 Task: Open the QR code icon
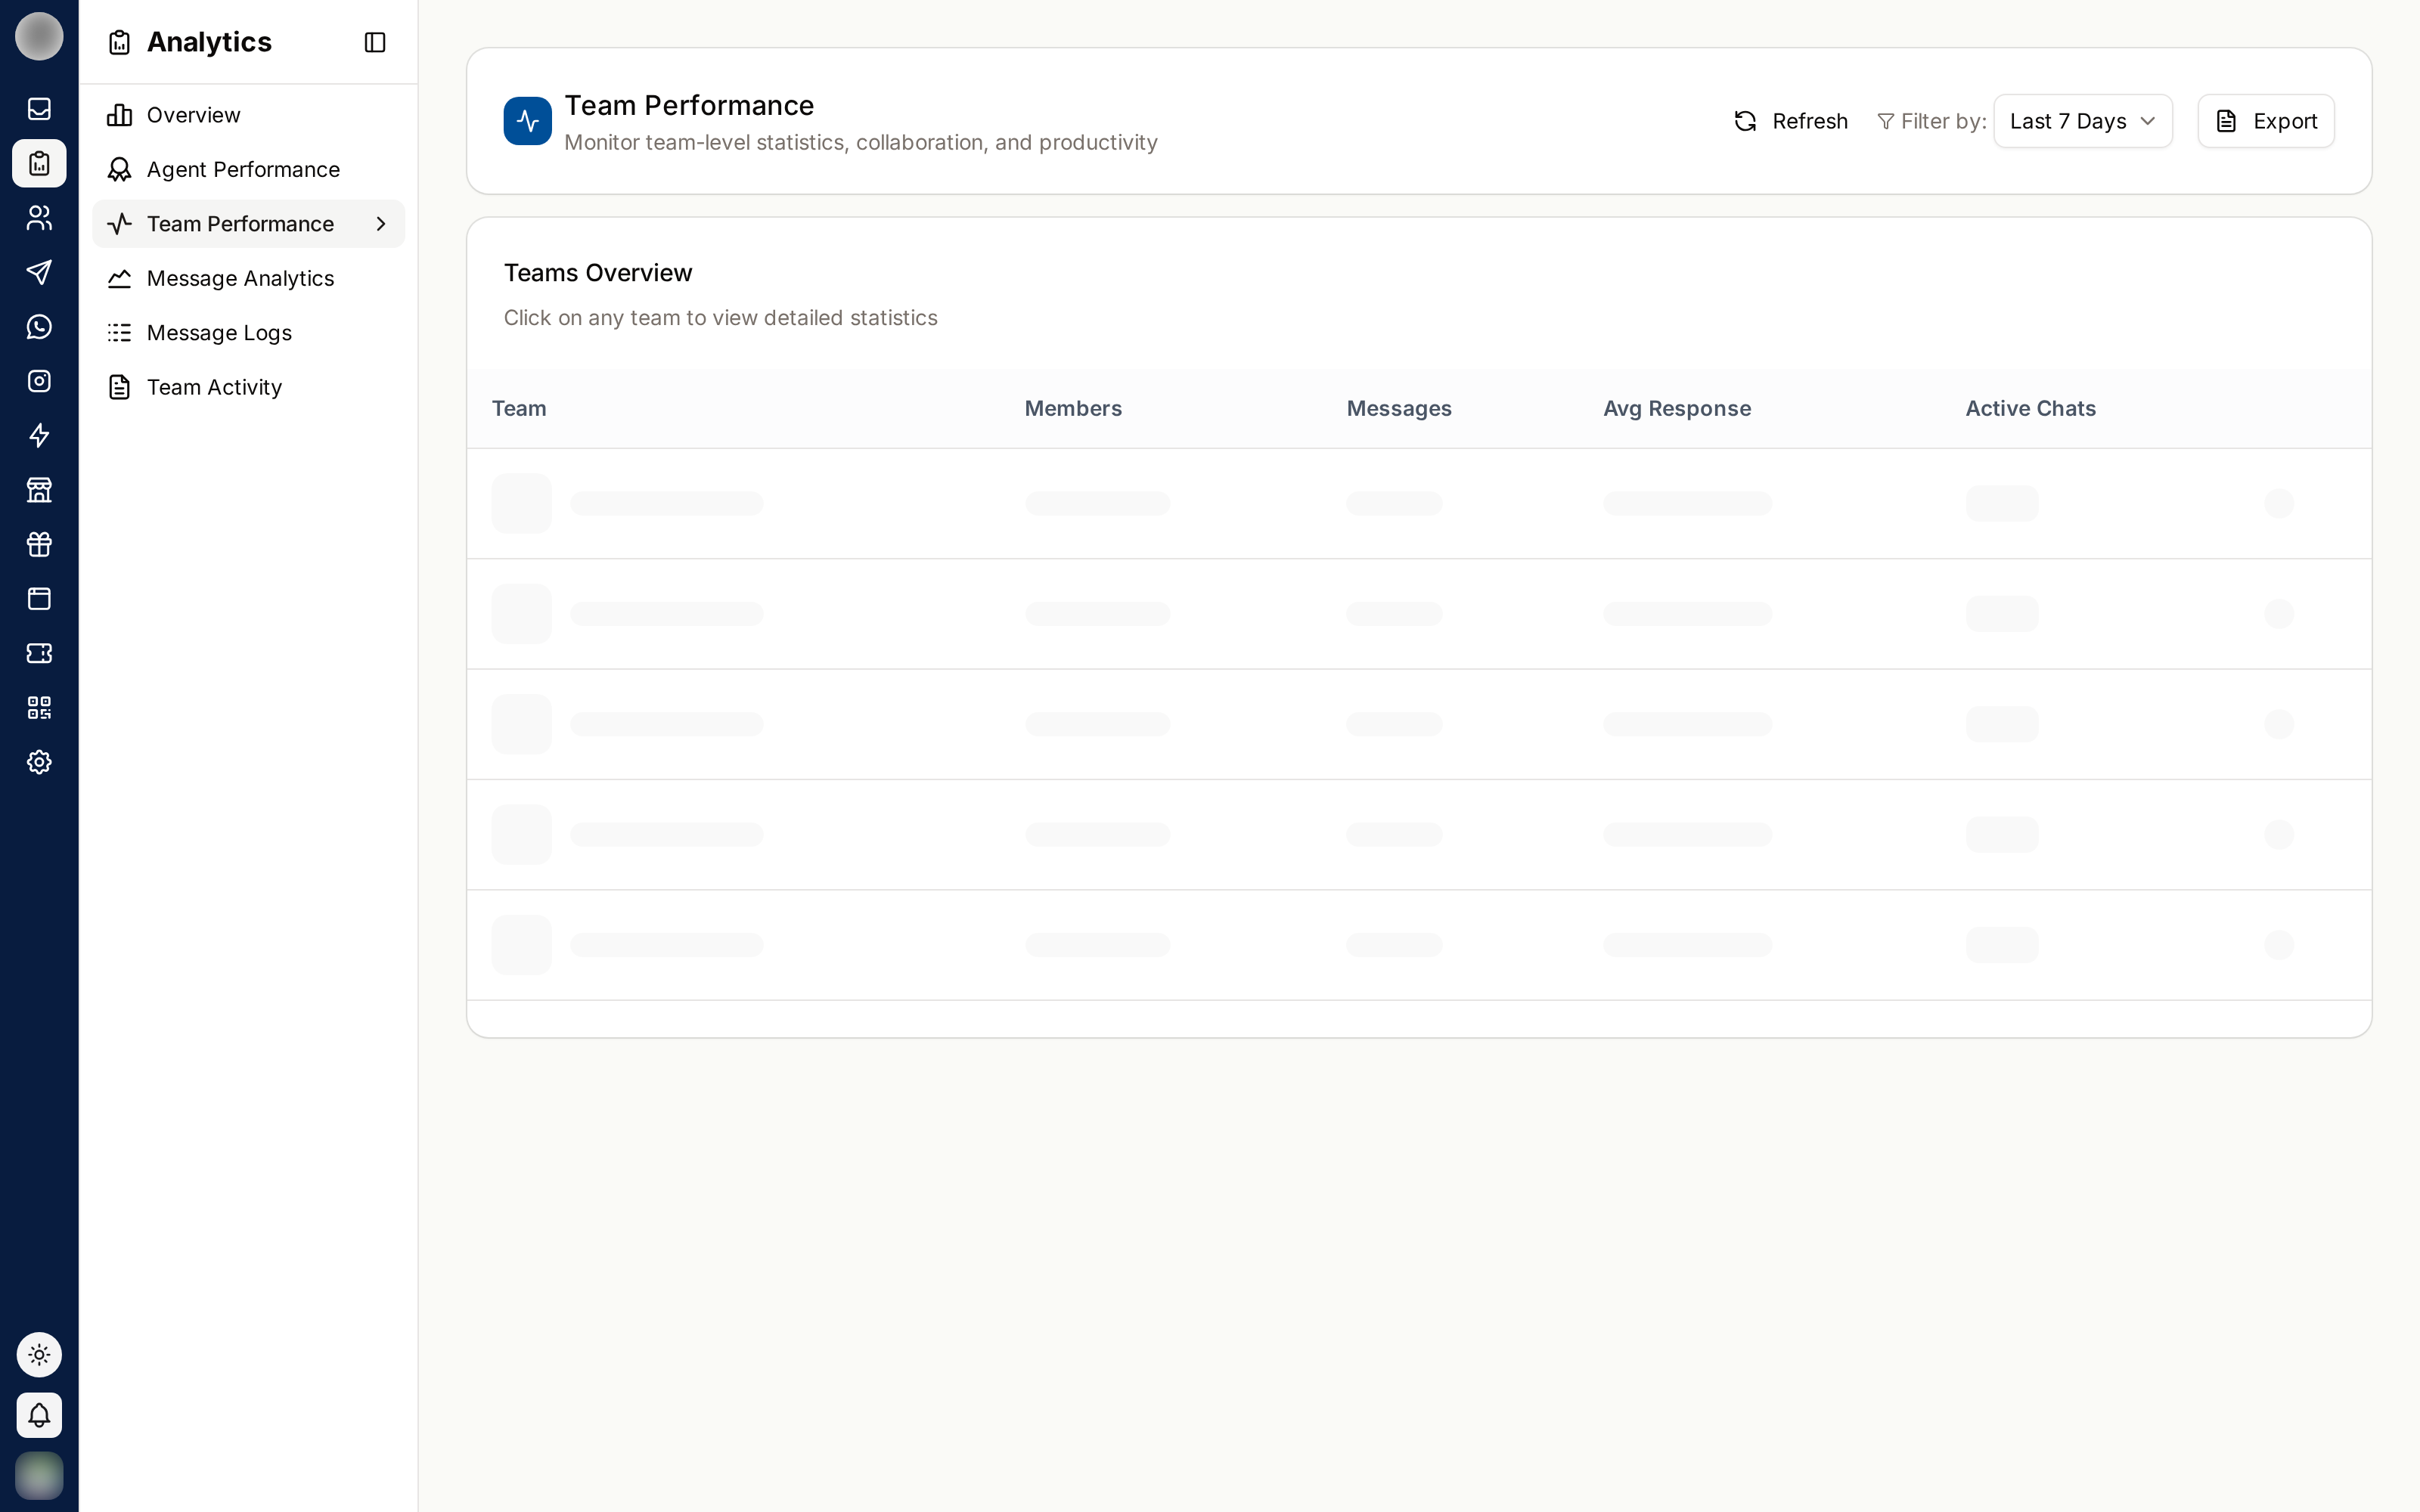pyautogui.click(x=39, y=708)
